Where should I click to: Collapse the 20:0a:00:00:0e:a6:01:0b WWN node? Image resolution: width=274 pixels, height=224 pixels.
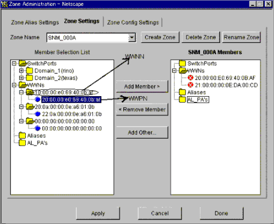pos(21,107)
